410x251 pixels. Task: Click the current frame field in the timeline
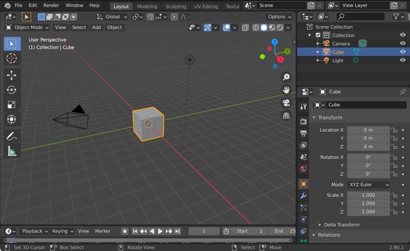point(204,231)
